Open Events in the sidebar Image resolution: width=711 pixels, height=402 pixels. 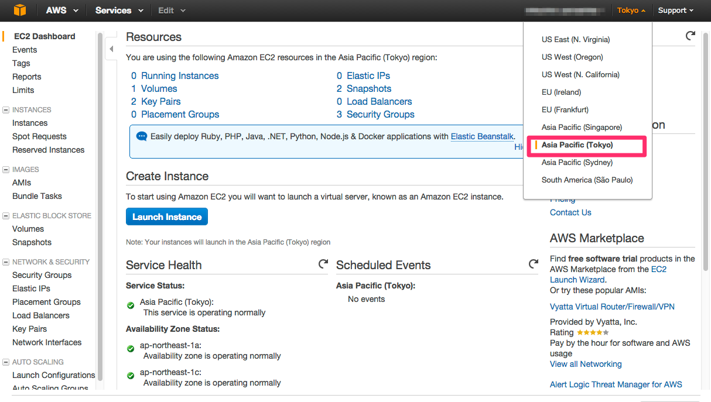click(25, 50)
